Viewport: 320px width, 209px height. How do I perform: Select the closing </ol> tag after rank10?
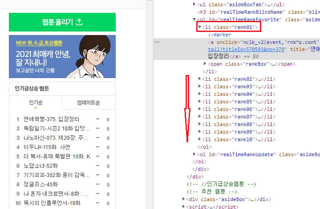[x=204, y=147]
